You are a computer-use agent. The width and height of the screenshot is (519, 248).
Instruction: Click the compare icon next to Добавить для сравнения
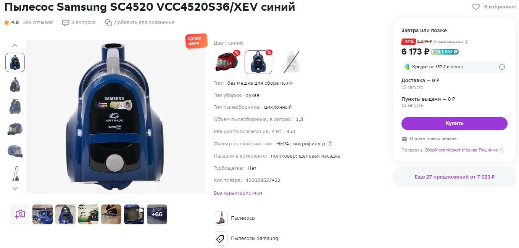point(108,23)
